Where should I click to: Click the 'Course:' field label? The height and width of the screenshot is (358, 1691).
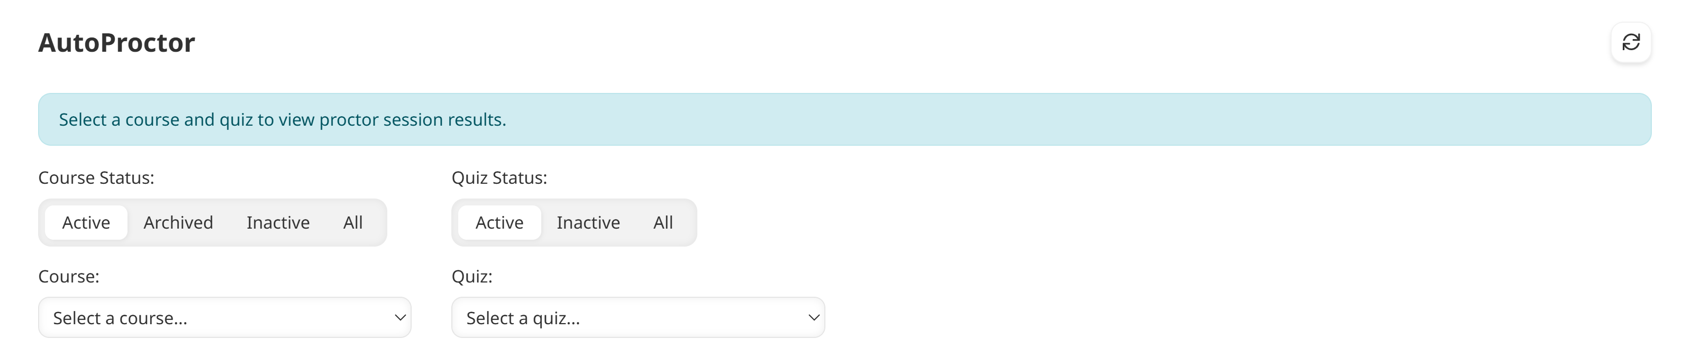coord(68,276)
